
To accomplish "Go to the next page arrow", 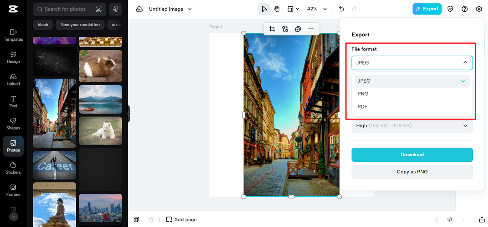I will (463, 219).
